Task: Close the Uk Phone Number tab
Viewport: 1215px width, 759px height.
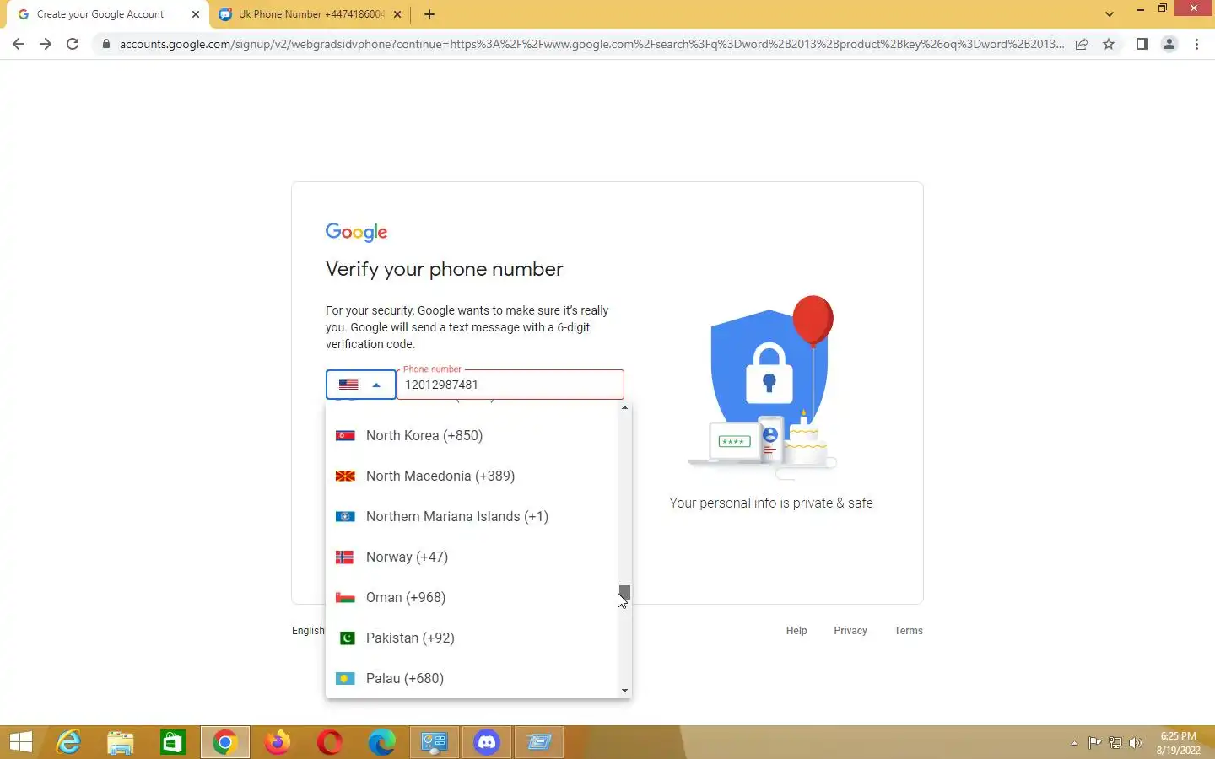Action: (397, 14)
